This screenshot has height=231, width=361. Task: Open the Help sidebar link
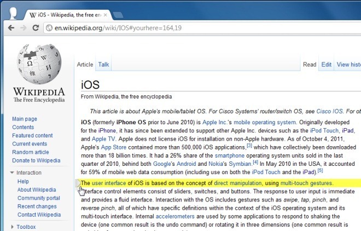[24, 182]
